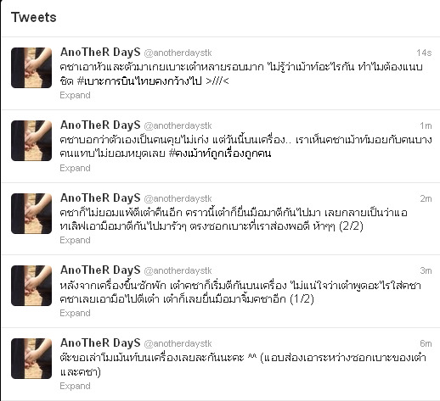This screenshot has height=401, width=440.
Task: Open AnoTheR DayS name on 2m tweet
Action: click(100, 198)
